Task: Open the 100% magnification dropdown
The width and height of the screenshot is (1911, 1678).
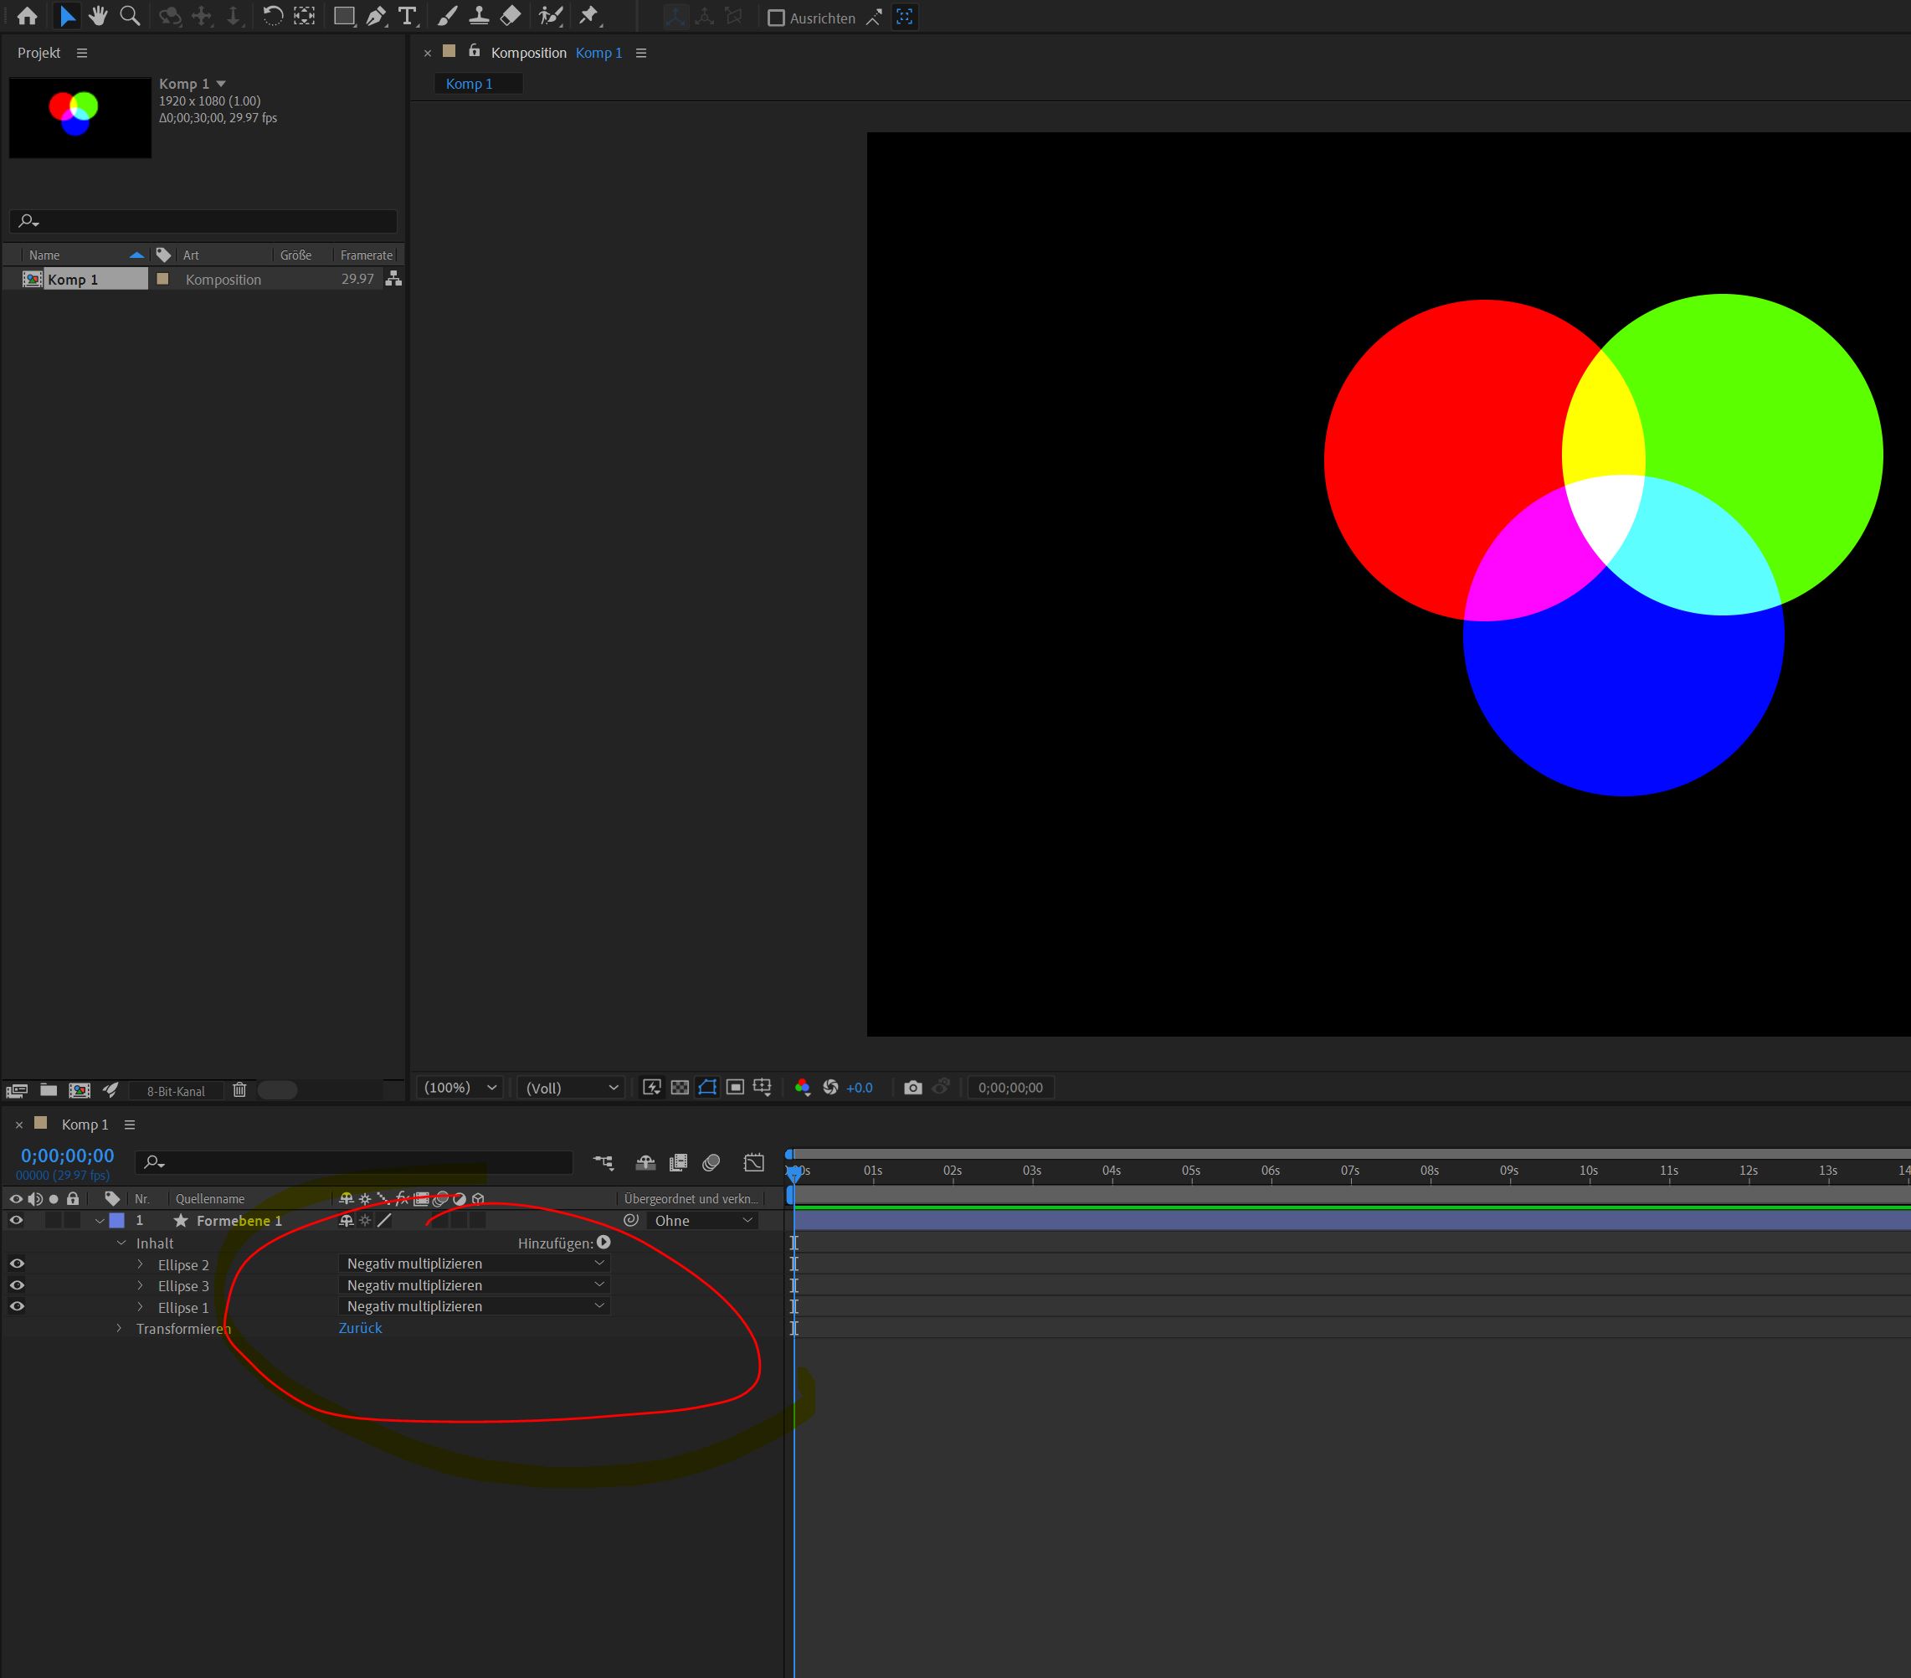Action: pos(460,1087)
